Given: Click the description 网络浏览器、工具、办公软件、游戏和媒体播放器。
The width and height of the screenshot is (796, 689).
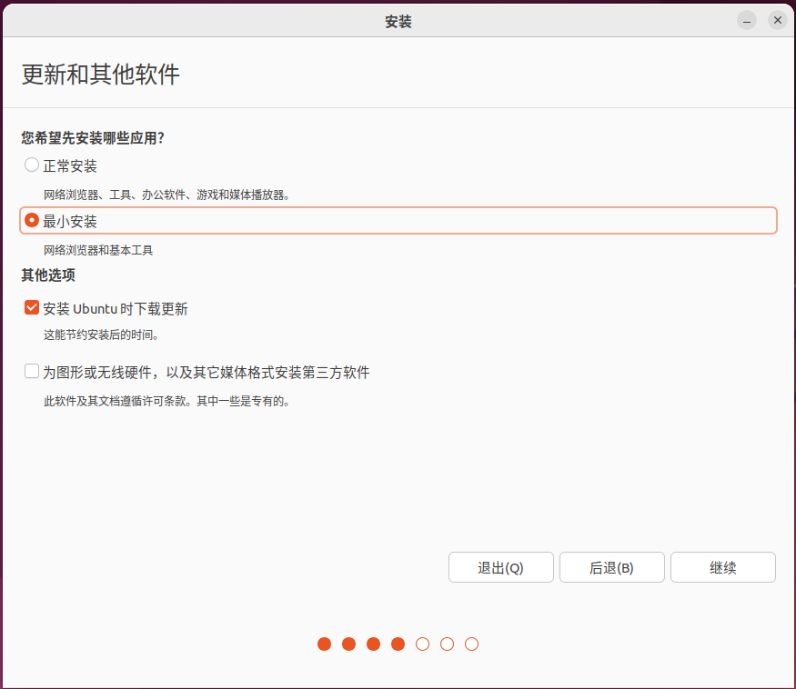Looking at the screenshot, I should click(166, 195).
